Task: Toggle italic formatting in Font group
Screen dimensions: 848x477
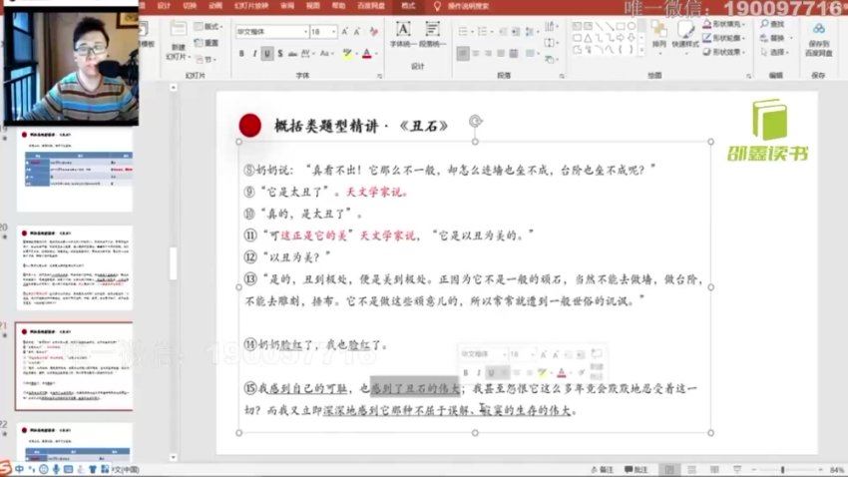Action: coord(254,54)
